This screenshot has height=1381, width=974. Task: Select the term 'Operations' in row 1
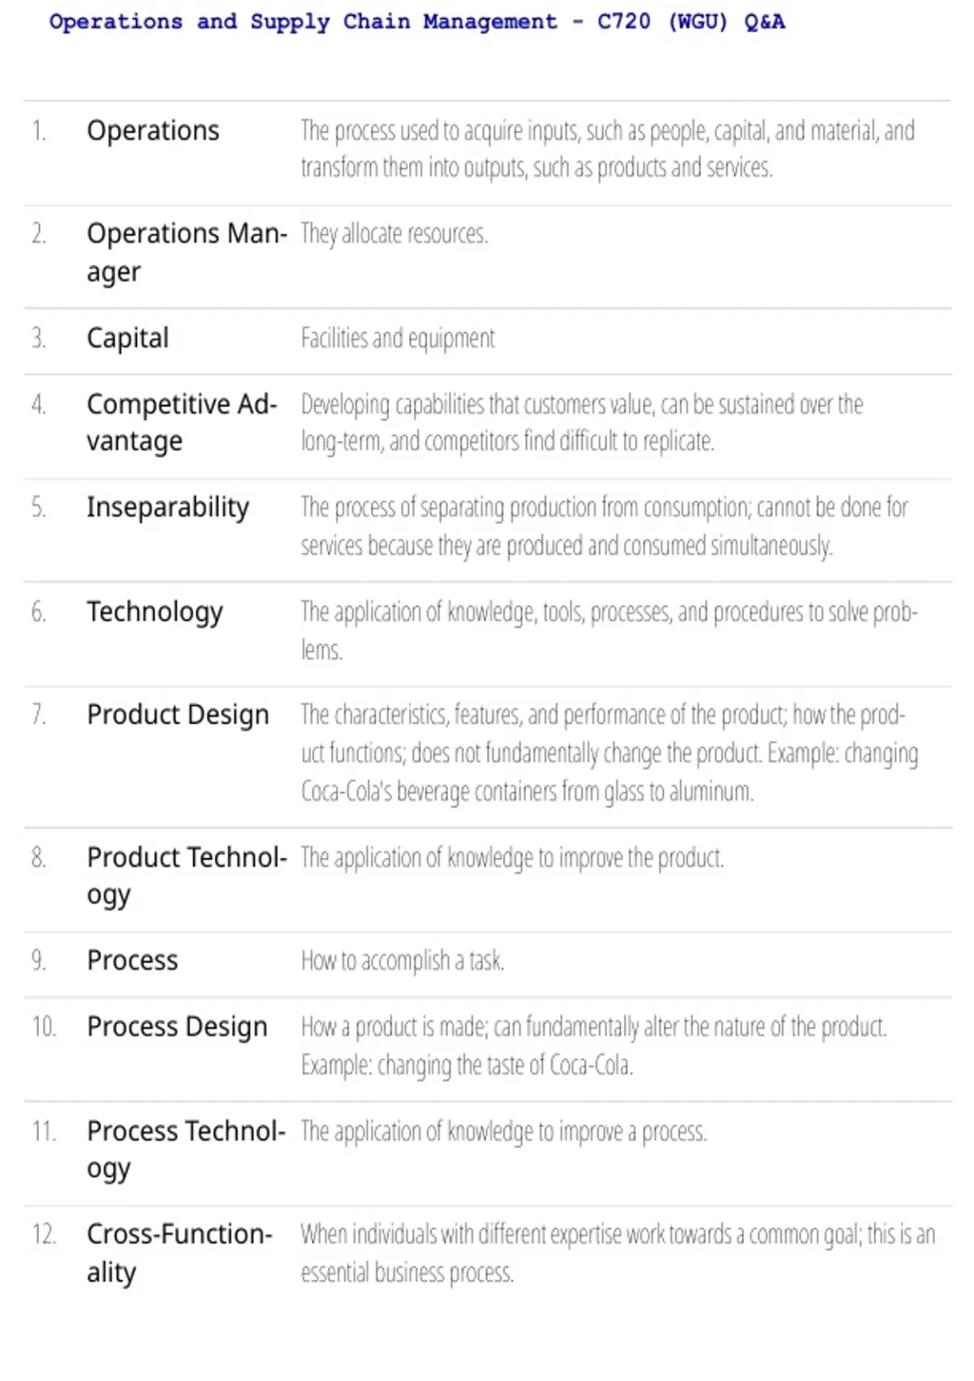153,130
